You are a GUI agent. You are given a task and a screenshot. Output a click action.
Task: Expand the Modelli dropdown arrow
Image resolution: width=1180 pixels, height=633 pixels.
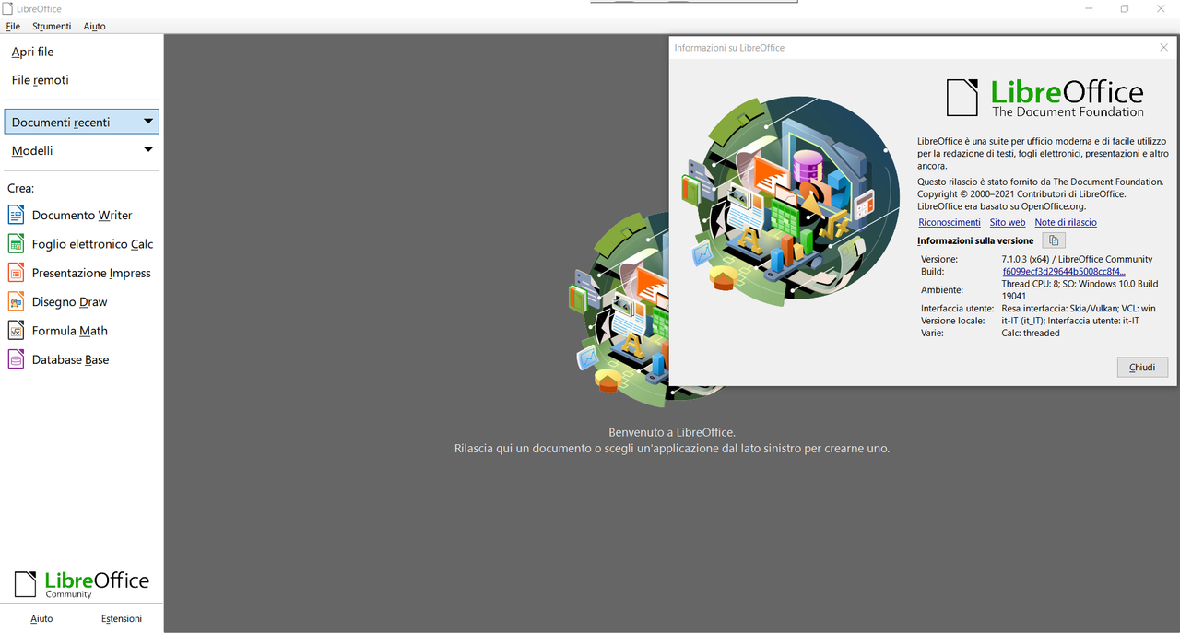(148, 150)
